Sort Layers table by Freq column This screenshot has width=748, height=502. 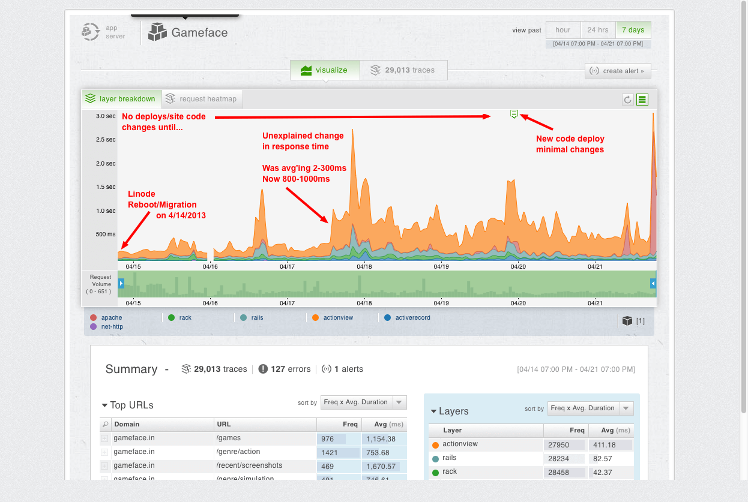(x=566, y=431)
